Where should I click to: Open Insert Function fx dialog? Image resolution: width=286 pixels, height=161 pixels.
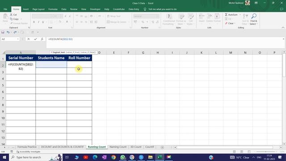point(42,39)
